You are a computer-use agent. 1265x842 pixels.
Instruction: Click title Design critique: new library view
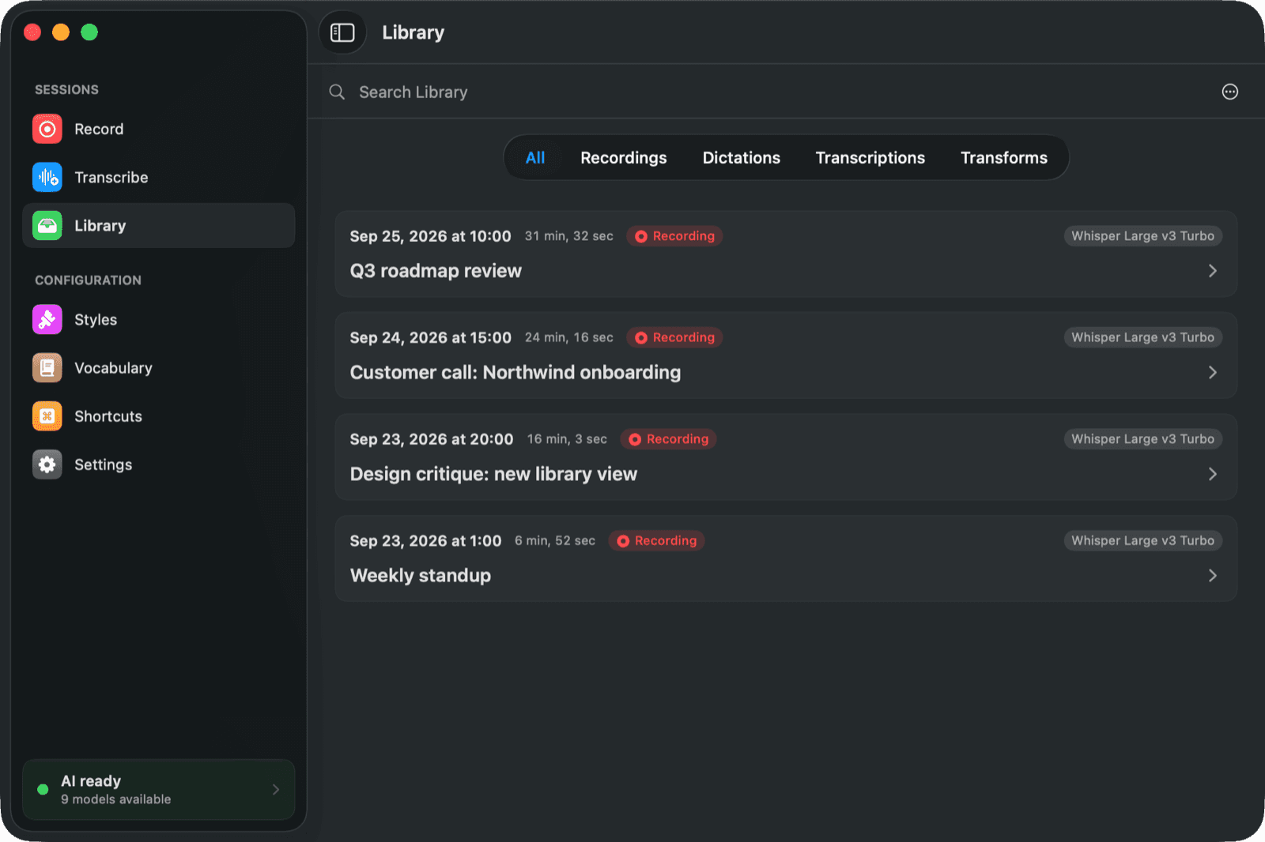[493, 474]
